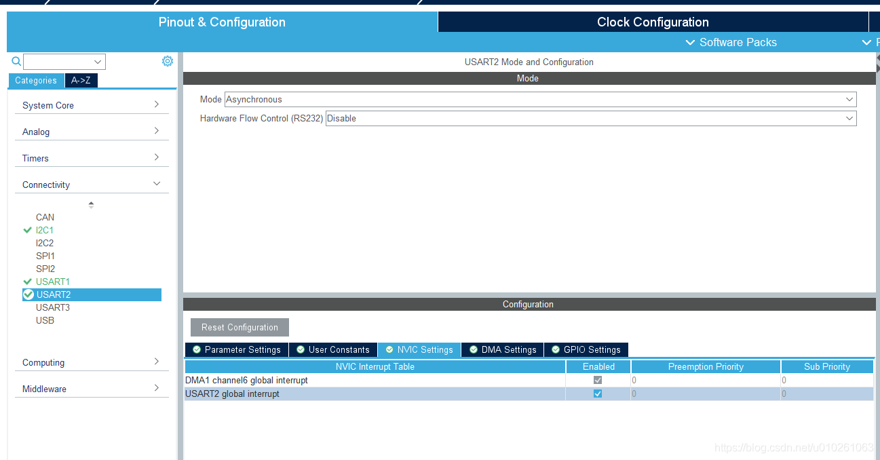
Task: Select USART1 peripheral
Action: coord(53,282)
